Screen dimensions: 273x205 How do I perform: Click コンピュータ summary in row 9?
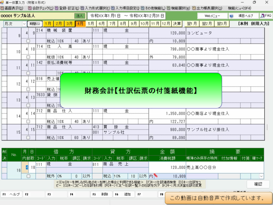point(199,33)
